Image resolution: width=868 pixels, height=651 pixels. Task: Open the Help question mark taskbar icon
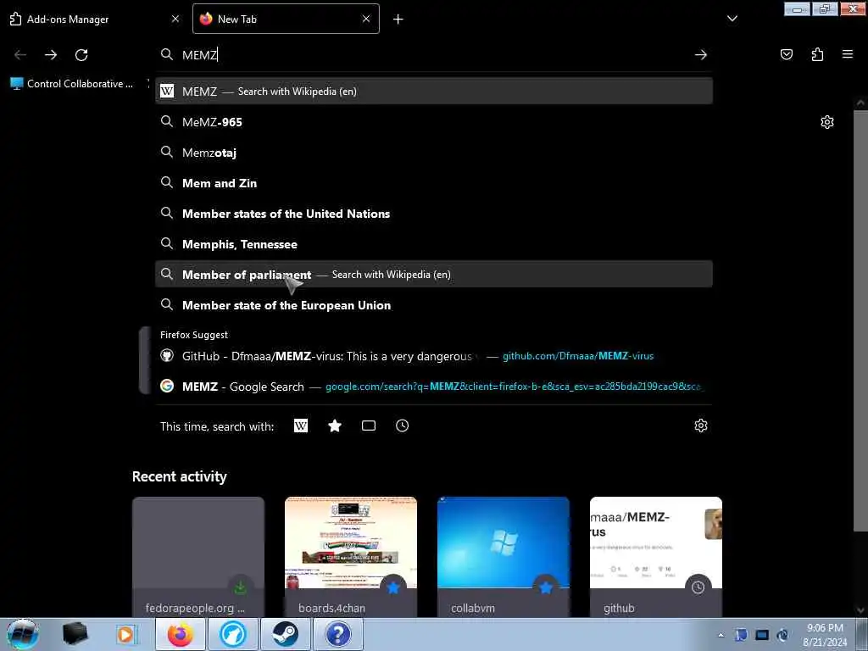pyautogui.click(x=337, y=634)
